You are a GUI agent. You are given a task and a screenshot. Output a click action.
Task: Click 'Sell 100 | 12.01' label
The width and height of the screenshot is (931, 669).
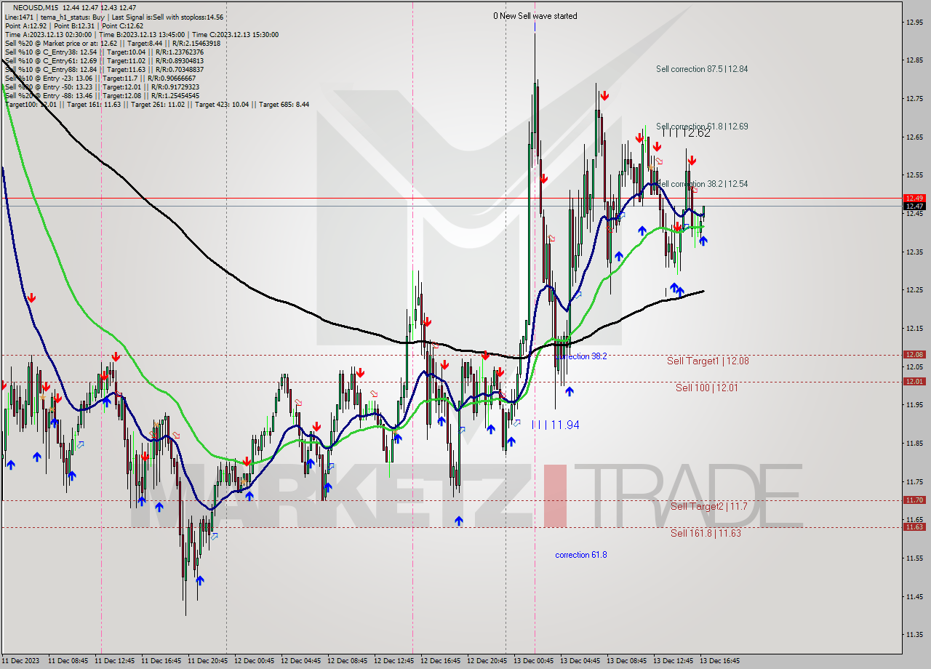[706, 388]
